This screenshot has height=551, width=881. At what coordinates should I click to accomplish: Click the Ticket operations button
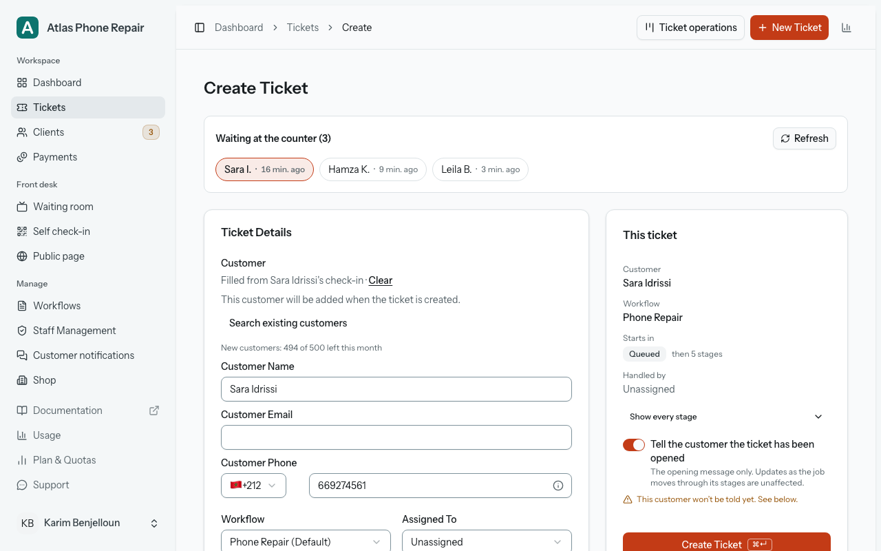click(690, 28)
